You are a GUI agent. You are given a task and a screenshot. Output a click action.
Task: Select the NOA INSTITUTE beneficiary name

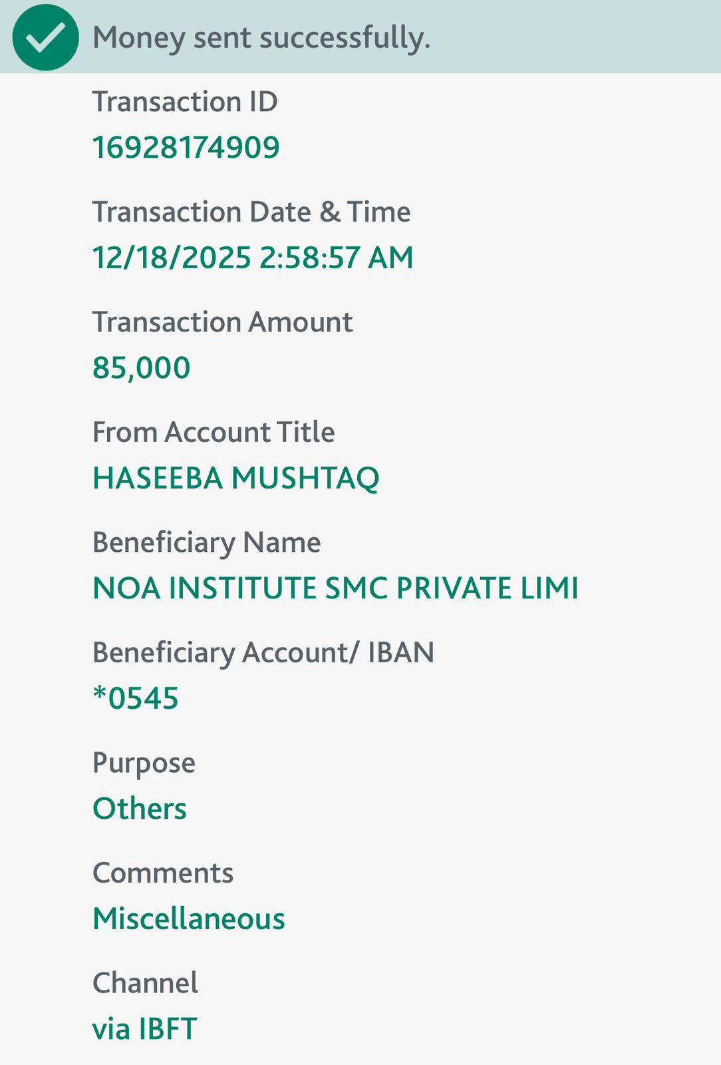(x=335, y=588)
